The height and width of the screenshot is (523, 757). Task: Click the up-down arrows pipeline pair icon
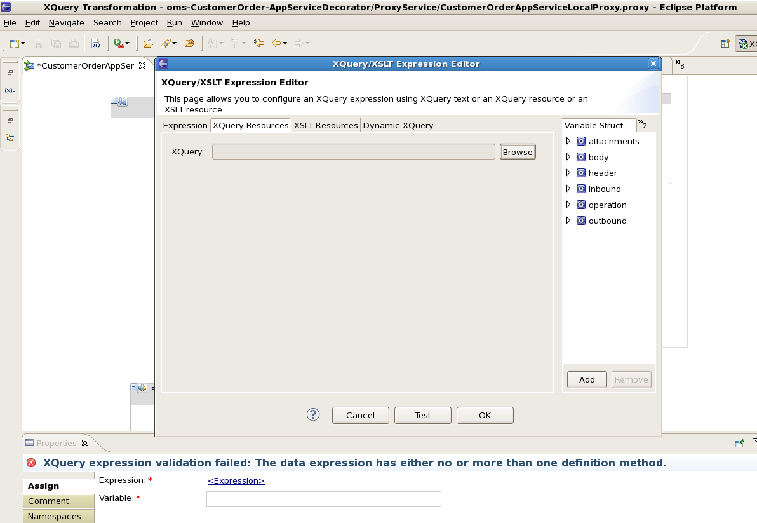pyautogui.click(x=123, y=102)
